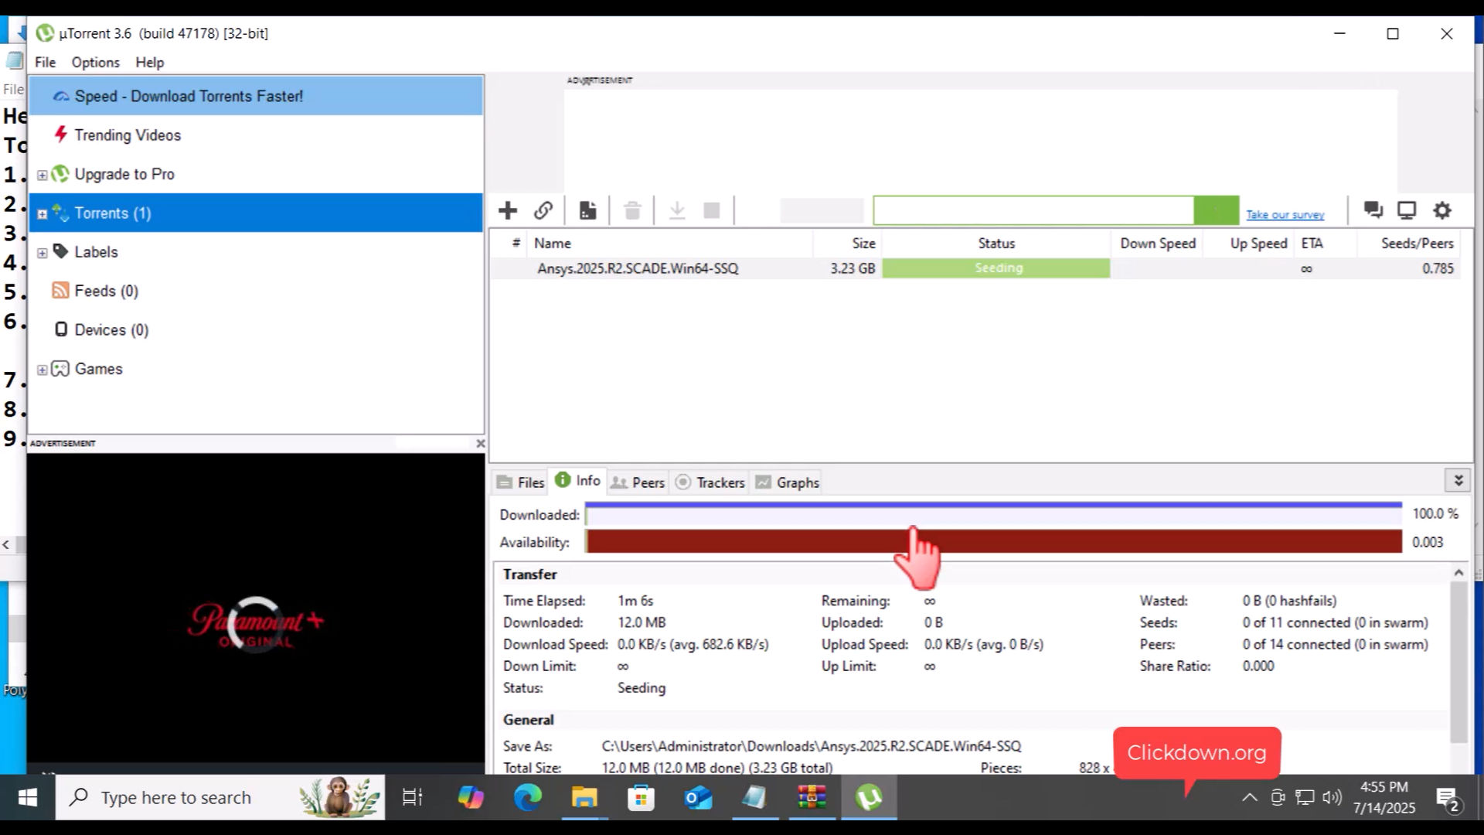The height and width of the screenshot is (835, 1484).
Task: Click the Downloaded progress bar
Action: (x=993, y=514)
